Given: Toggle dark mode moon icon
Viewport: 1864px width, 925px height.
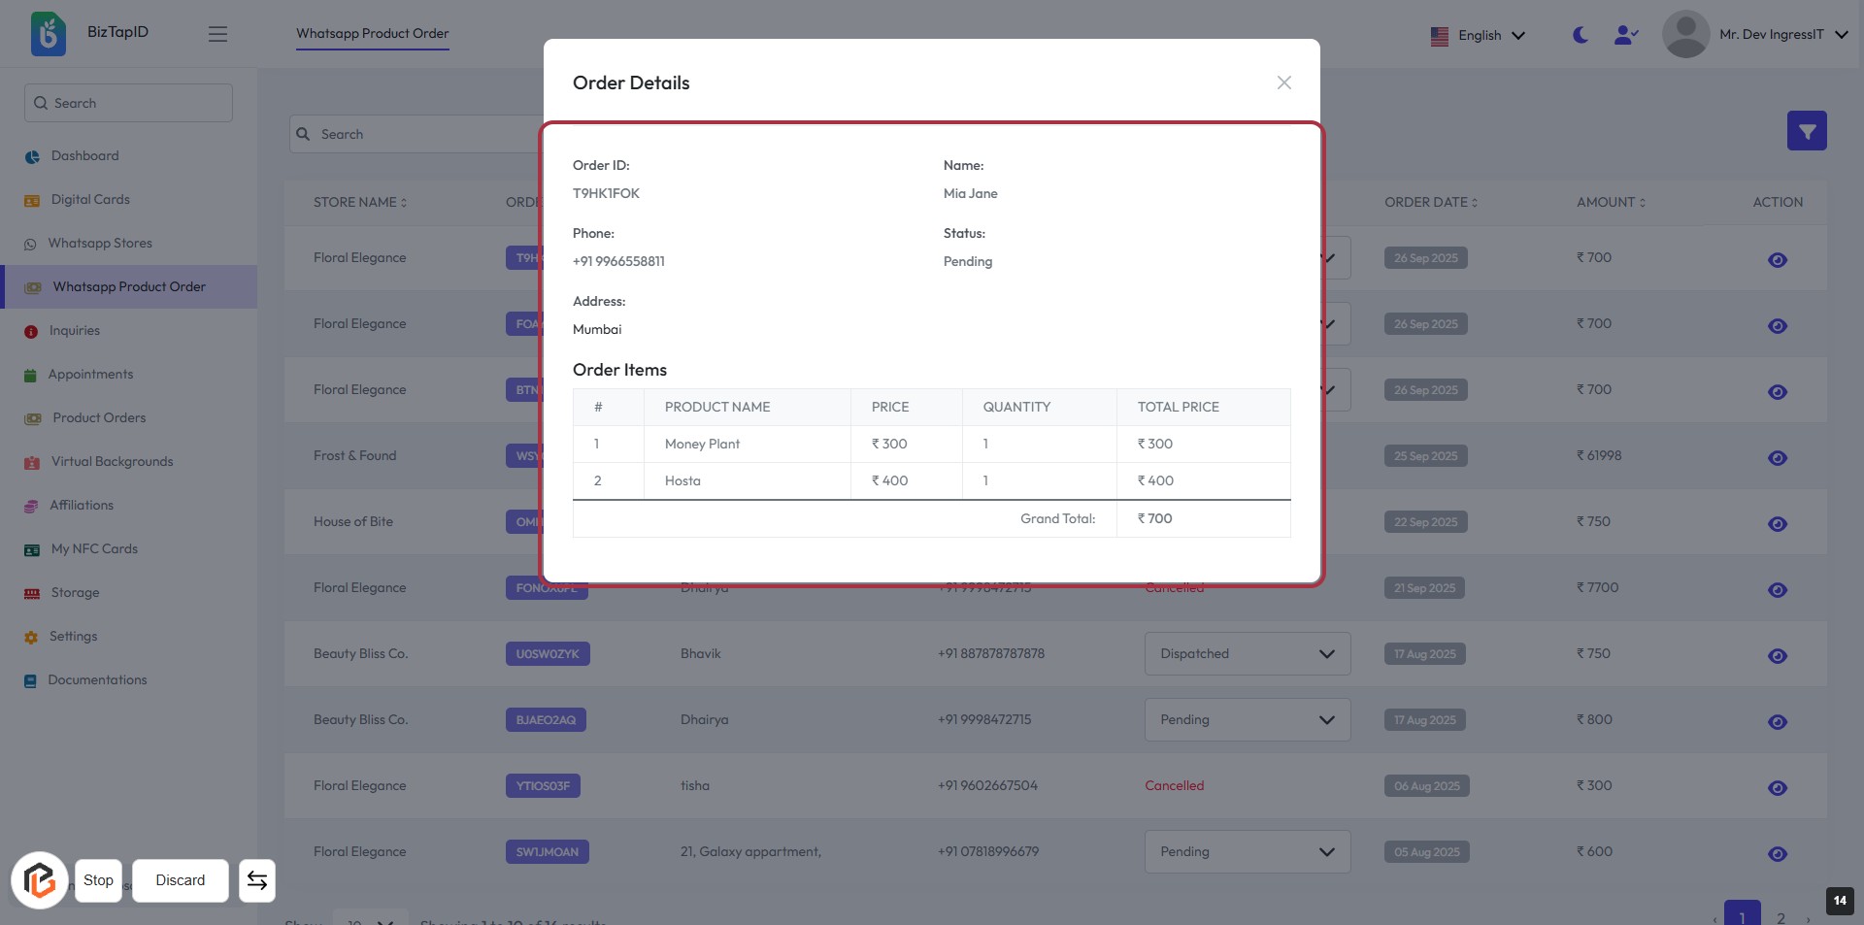Looking at the screenshot, I should (x=1581, y=35).
